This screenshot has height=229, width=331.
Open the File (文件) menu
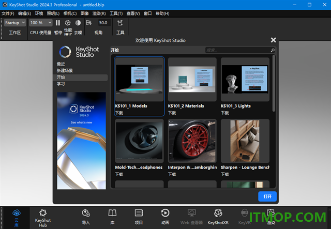coord(8,13)
